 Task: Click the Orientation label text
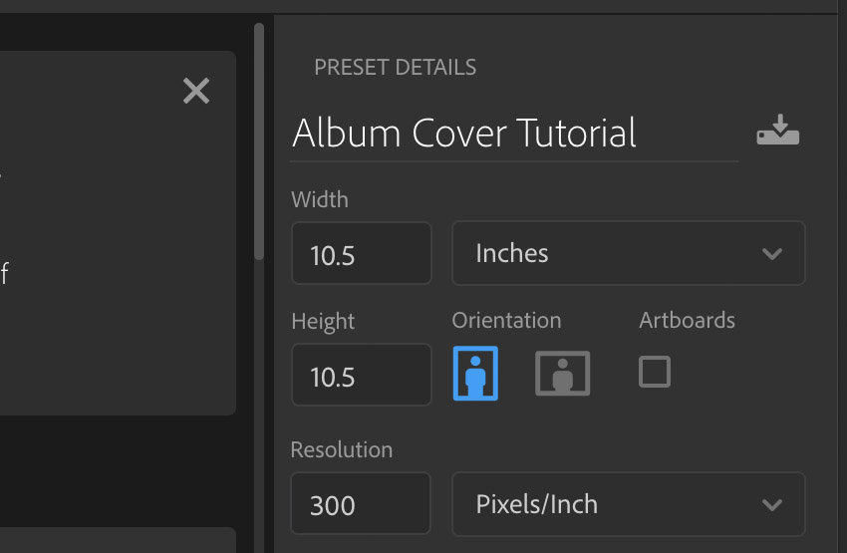pos(506,320)
